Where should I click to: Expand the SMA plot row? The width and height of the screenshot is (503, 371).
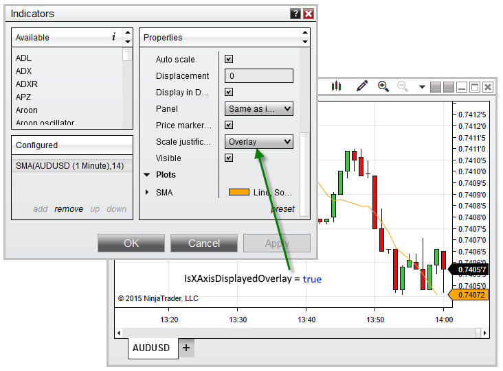[147, 192]
